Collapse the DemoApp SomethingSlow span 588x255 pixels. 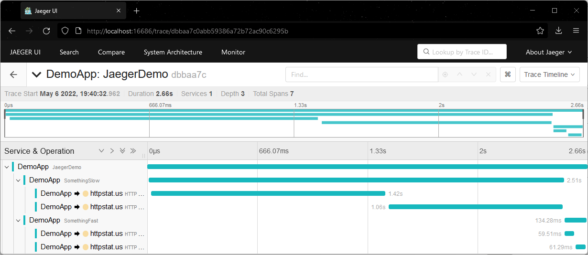[18, 180]
